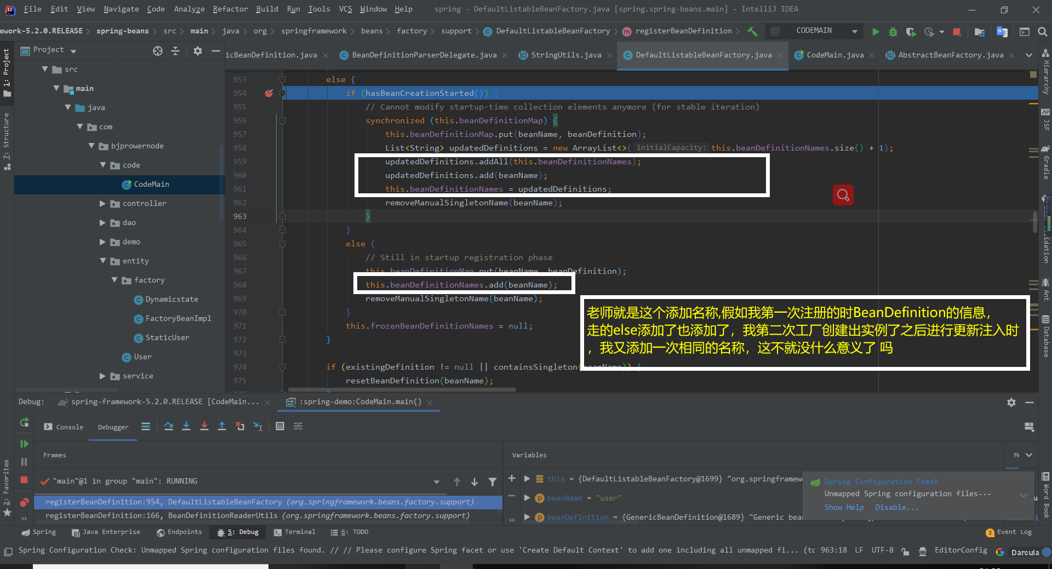Expand the controller folder
Image resolution: width=1052 pixels, height=569 pixels.
coord(102,203)
